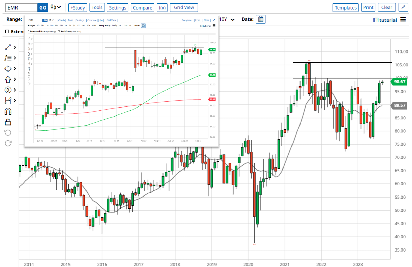The width and height of the screenshot is (412, 267).
Task: Select the polygon shape tool in main chart
Action: click(x=8, y=69)
